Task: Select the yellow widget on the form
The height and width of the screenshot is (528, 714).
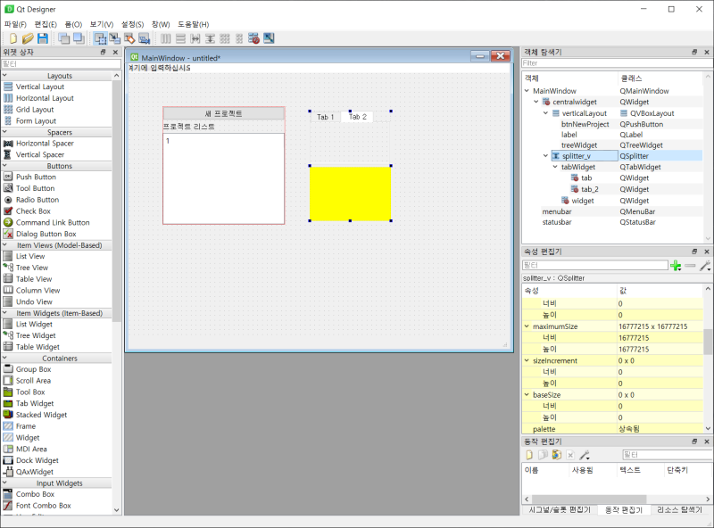Action: pos(350,194)
